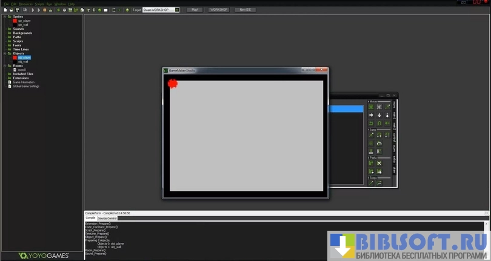
Task: Click the New project toolbar icon
Action: click(x=5, y=10)
